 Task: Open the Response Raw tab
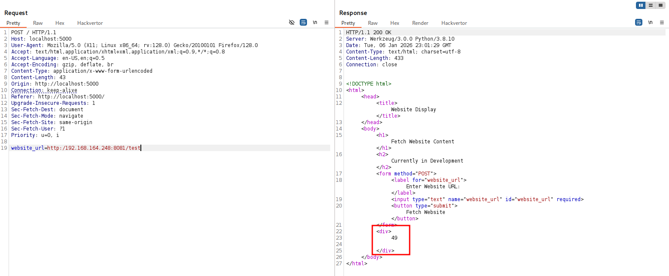(373, 23)
